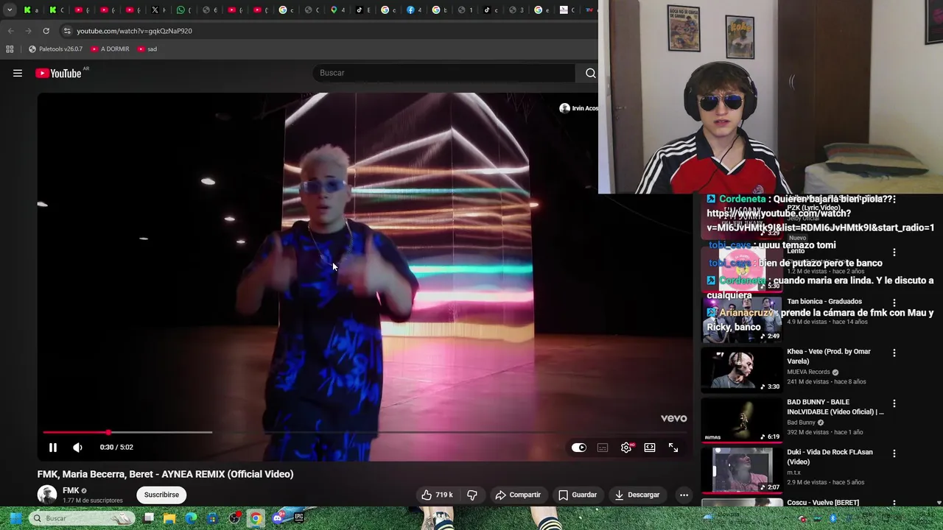Open the Chrome apps grid shortcut
Image resolution: width=943 pixels, height=530 pixels.
[x=10, y=49]
